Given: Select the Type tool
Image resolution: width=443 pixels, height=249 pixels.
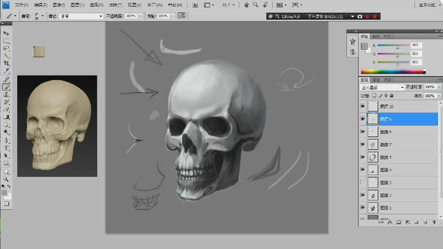Looking at the screenshot, I should point(6,148).
